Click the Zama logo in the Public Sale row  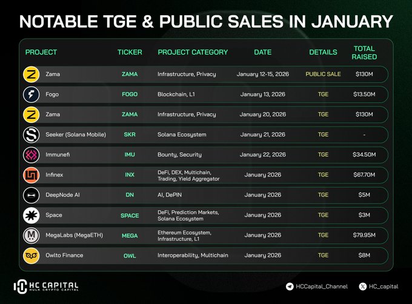tap(32, 74)
